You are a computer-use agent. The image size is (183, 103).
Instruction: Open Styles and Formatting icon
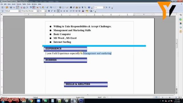pyautogui.click(x=3, y=11)
